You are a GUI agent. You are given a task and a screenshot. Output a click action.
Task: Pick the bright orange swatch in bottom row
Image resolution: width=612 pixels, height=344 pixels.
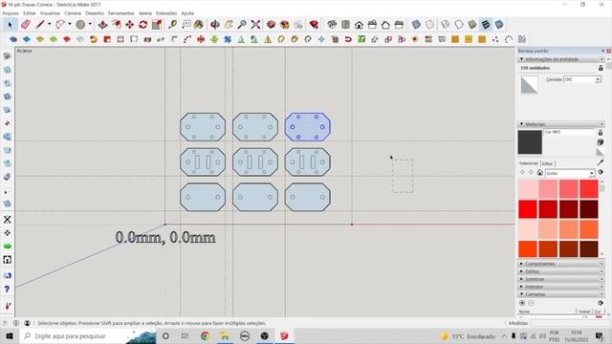pyautogui.click(x=528, y=248)
